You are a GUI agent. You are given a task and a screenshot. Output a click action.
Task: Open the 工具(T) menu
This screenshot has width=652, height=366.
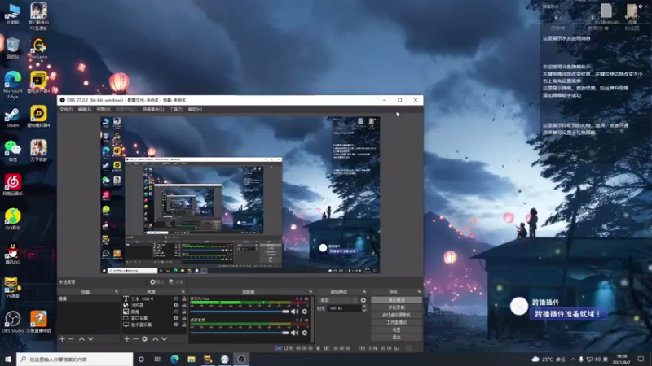point(176,110)
